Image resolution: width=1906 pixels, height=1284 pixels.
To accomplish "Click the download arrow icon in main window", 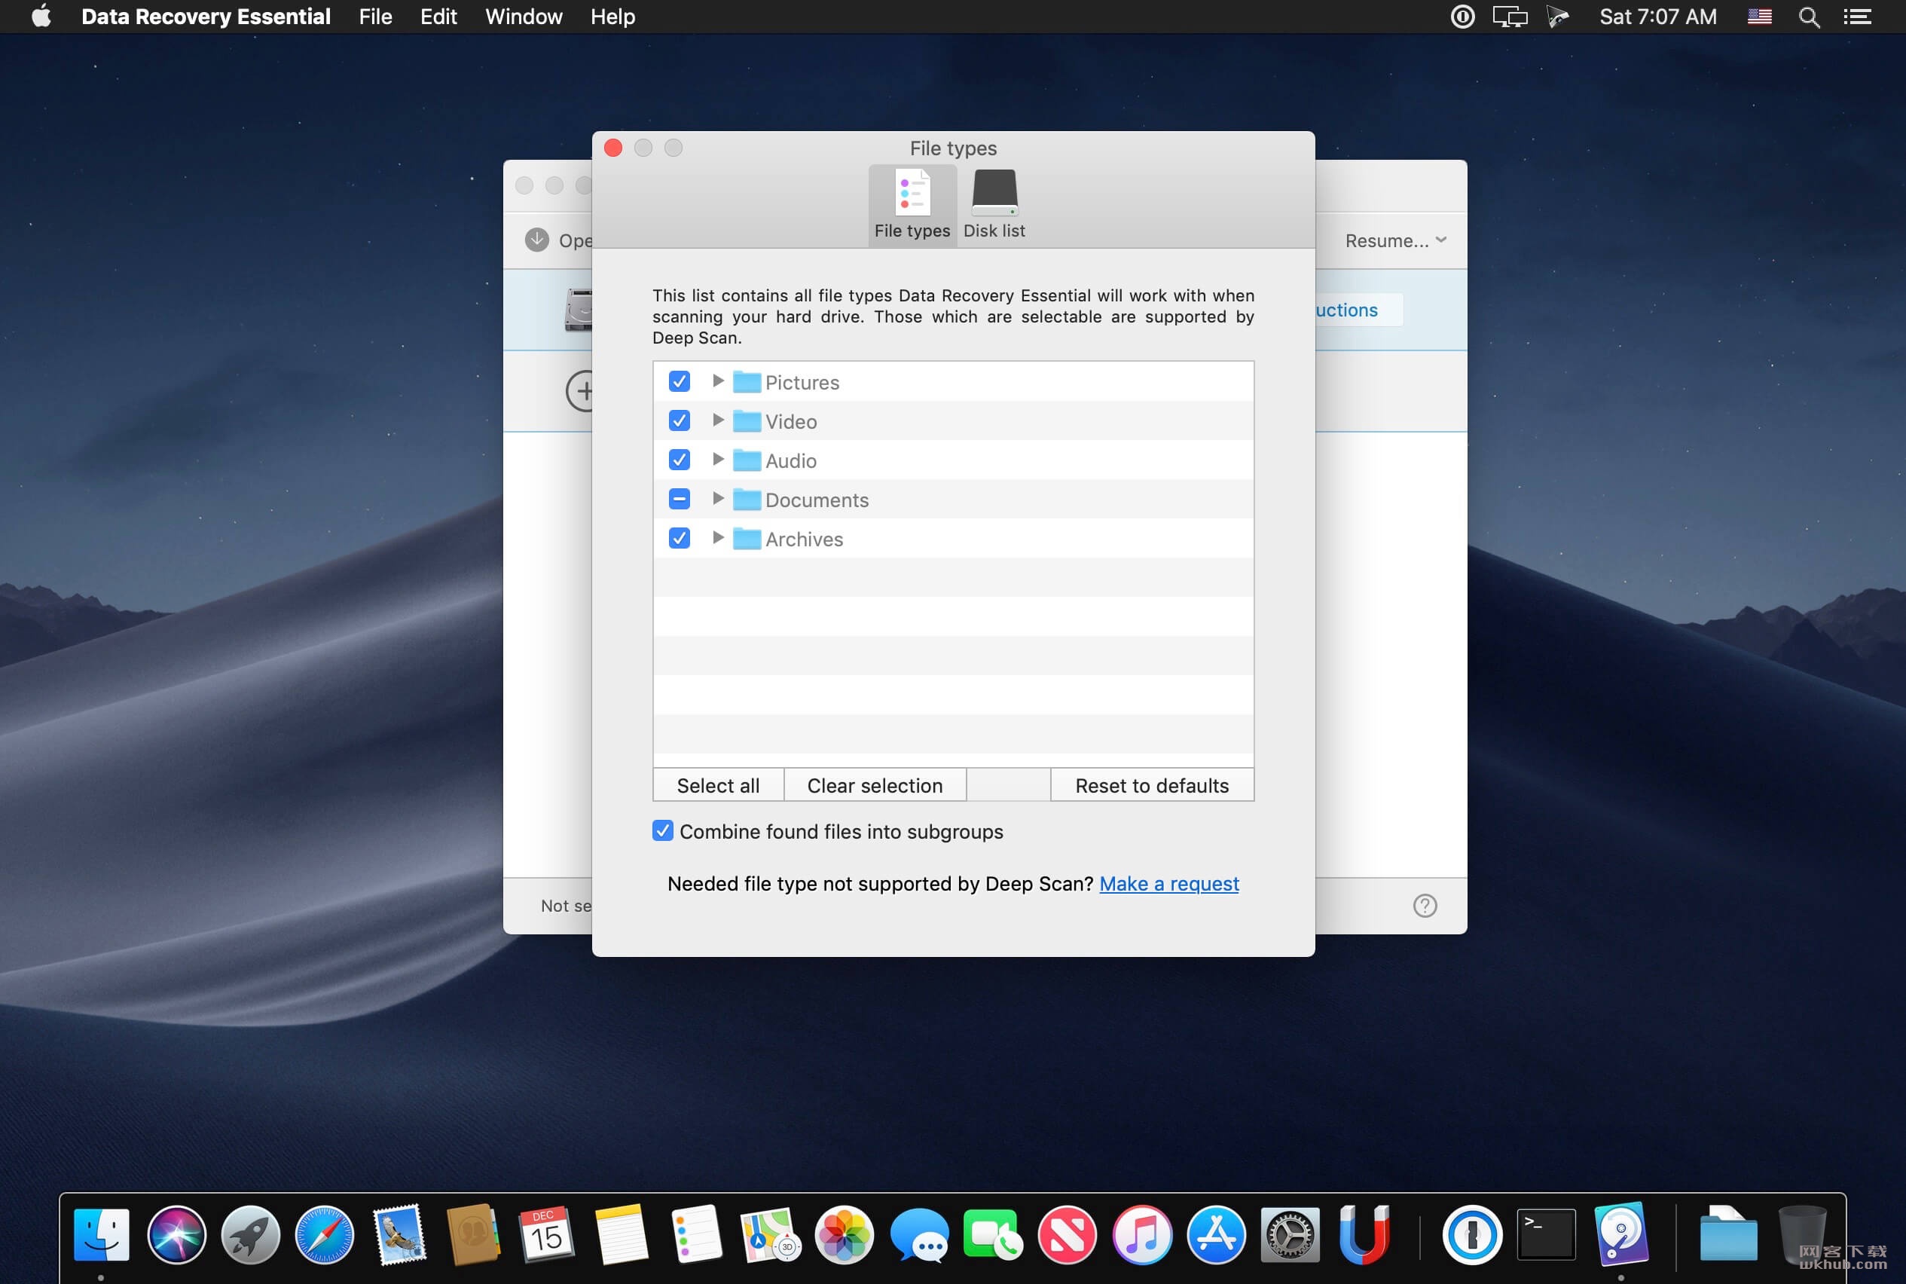I will (537, 240).
